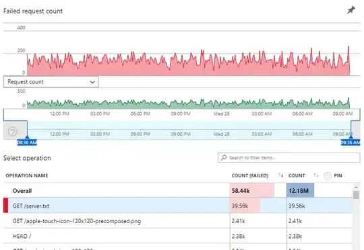Screen dimensions: 364x250
Task: Pin the Failed request count chart
Action: (x=351, y=10)
